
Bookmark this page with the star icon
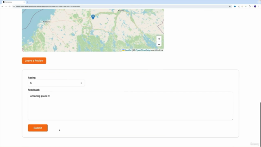(230, 7)
